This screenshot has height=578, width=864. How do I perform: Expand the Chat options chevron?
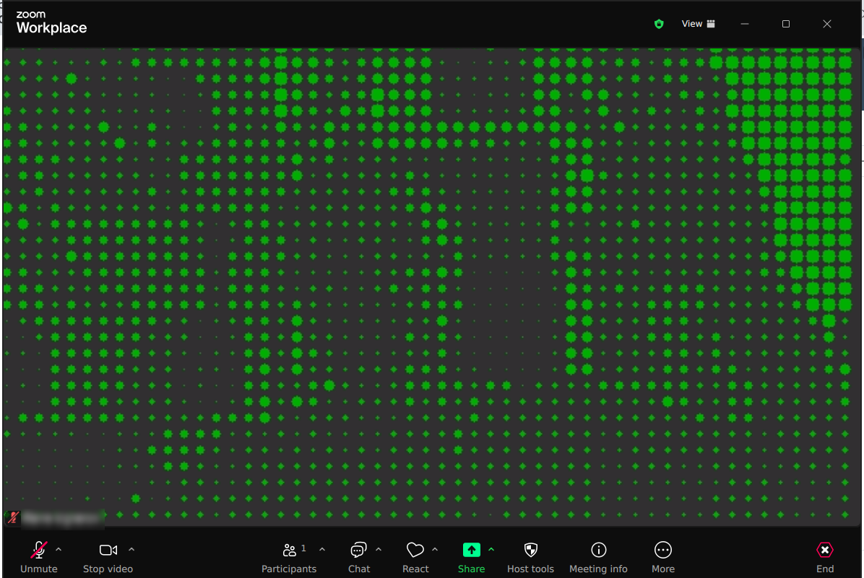[x=379, y=550]
